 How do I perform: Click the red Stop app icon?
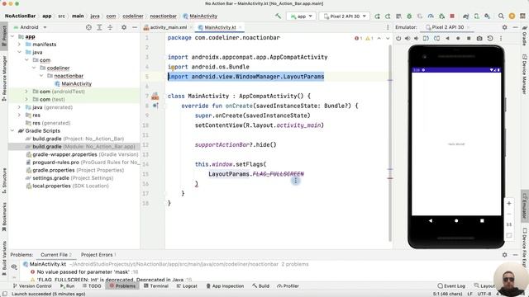(452, 16)
